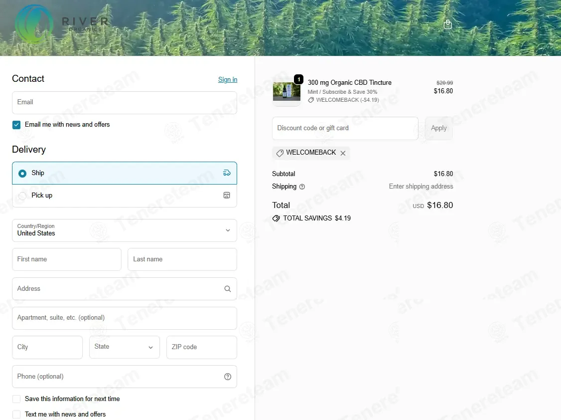
Task: Open the Shipping help question icon
Action: coord(302,187)
